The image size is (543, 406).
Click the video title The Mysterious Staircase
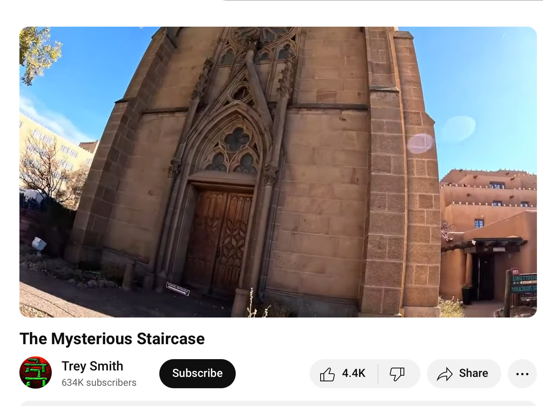112,339
